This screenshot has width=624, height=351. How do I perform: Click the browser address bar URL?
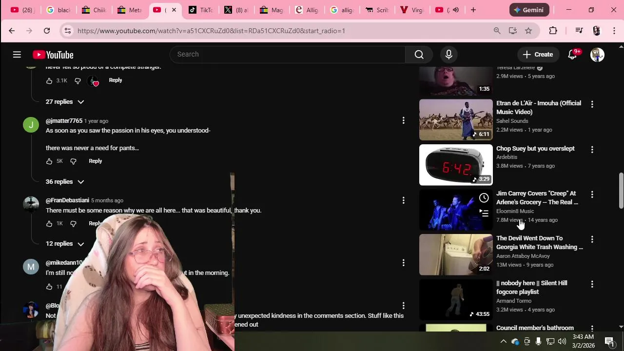point(211,31)
